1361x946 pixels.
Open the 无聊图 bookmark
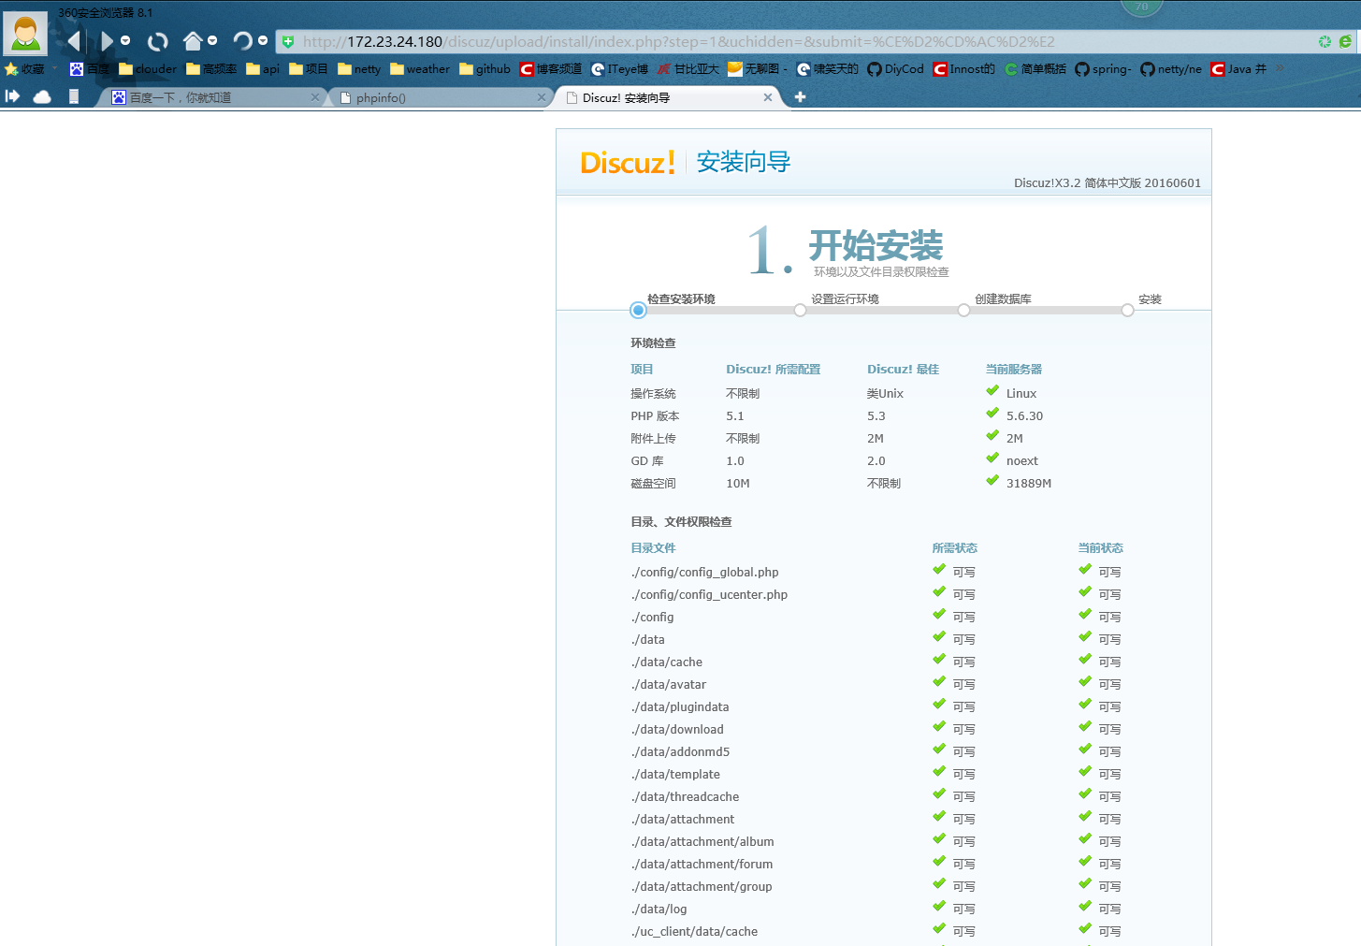(758, 69)
